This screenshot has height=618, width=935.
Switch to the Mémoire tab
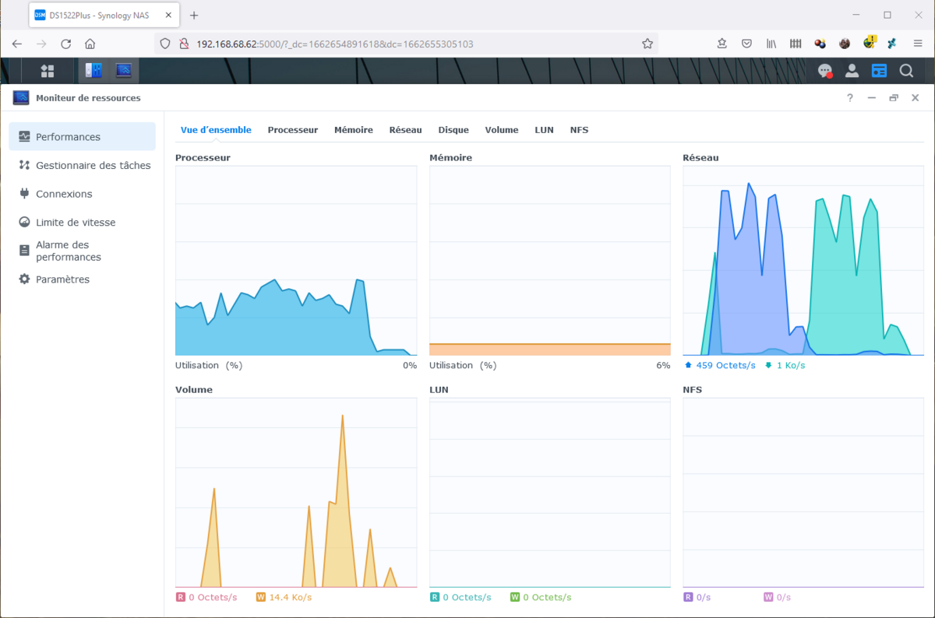point(354,130)
